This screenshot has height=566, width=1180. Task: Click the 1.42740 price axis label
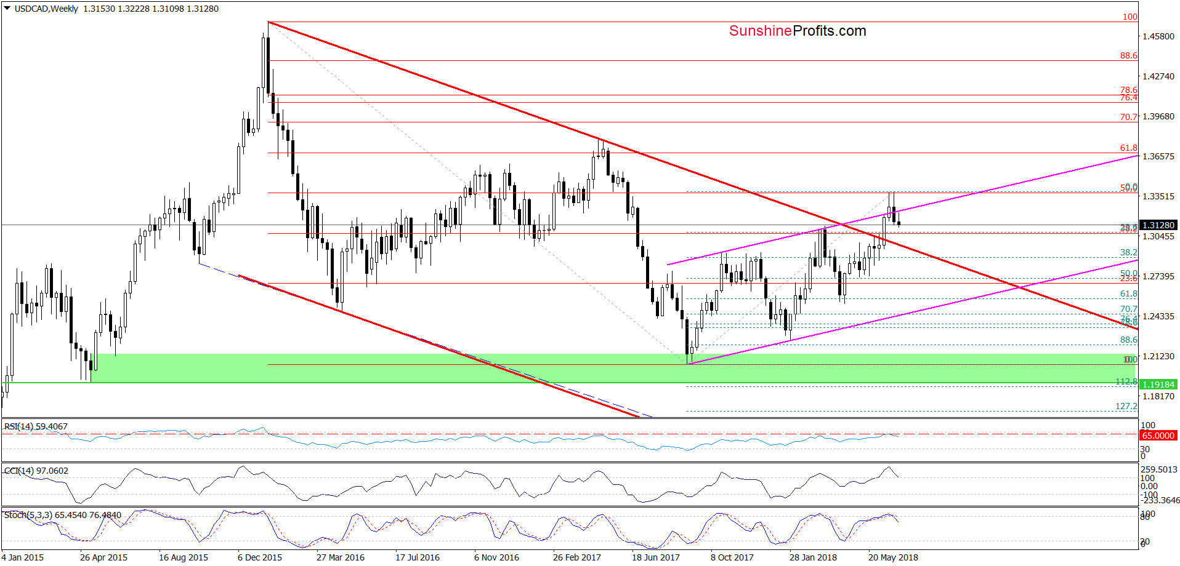click(1158, 76)
